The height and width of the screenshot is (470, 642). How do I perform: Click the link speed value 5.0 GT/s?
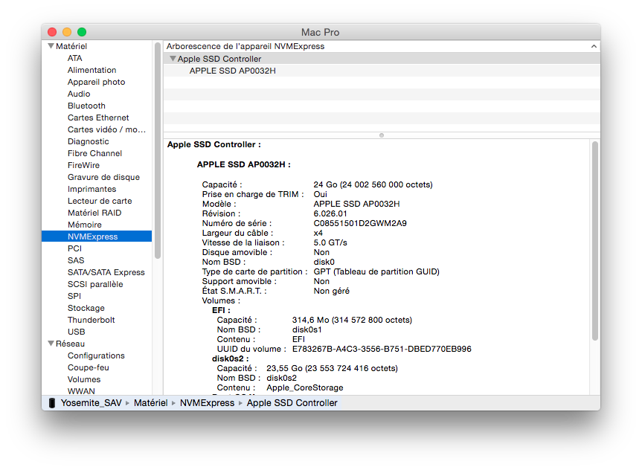tap(330, 242)
